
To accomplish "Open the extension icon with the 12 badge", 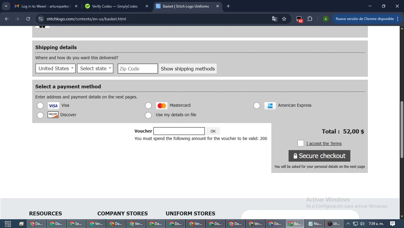I will pos(299,19).
